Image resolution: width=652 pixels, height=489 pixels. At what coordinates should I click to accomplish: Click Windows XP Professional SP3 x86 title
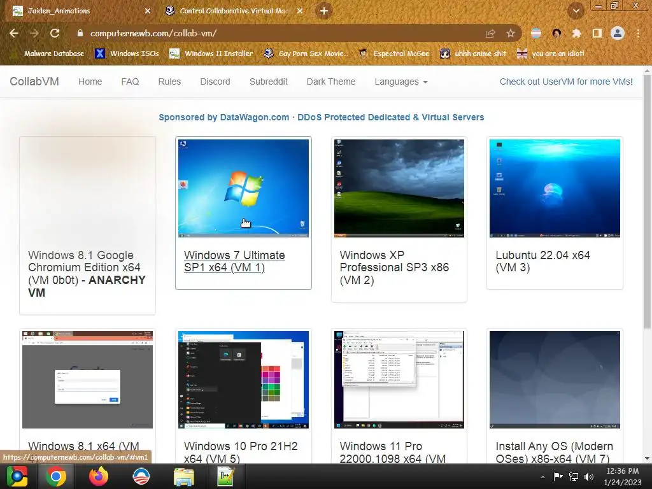pos(394,267)
